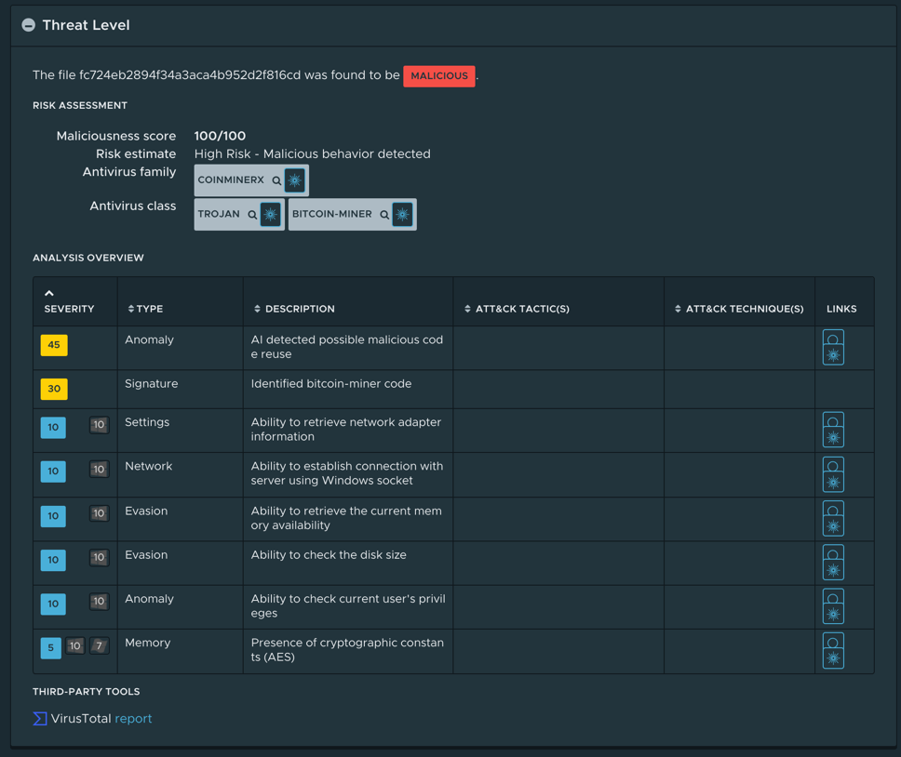Click the search icon next to COINMINERX

tap(276, 180)
